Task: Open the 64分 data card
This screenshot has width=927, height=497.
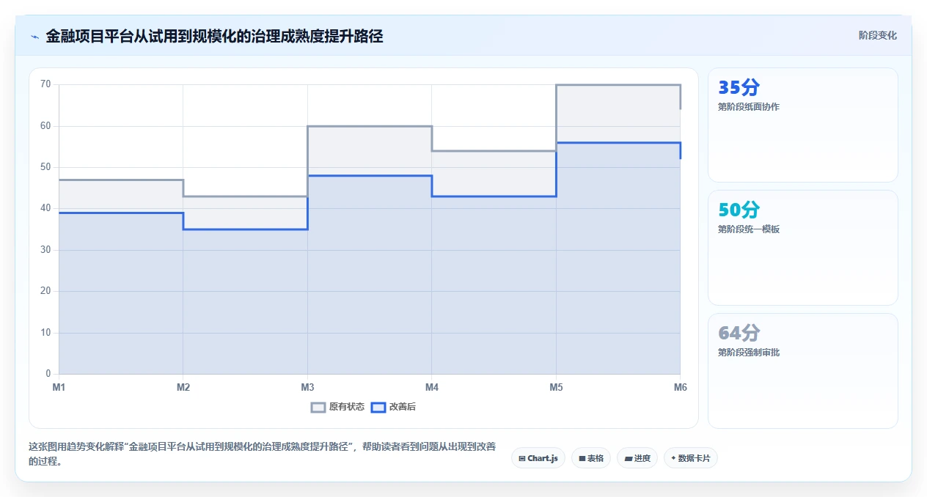Action: coord(803,371)
